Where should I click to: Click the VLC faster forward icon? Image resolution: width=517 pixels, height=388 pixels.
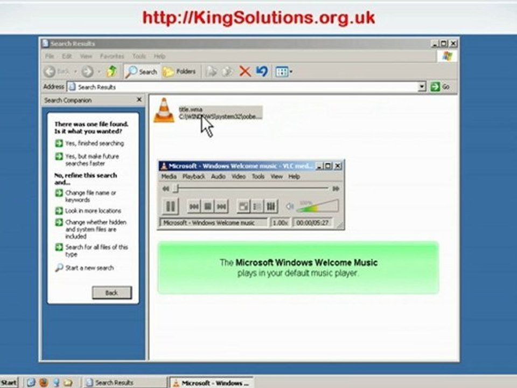[336, 189]
